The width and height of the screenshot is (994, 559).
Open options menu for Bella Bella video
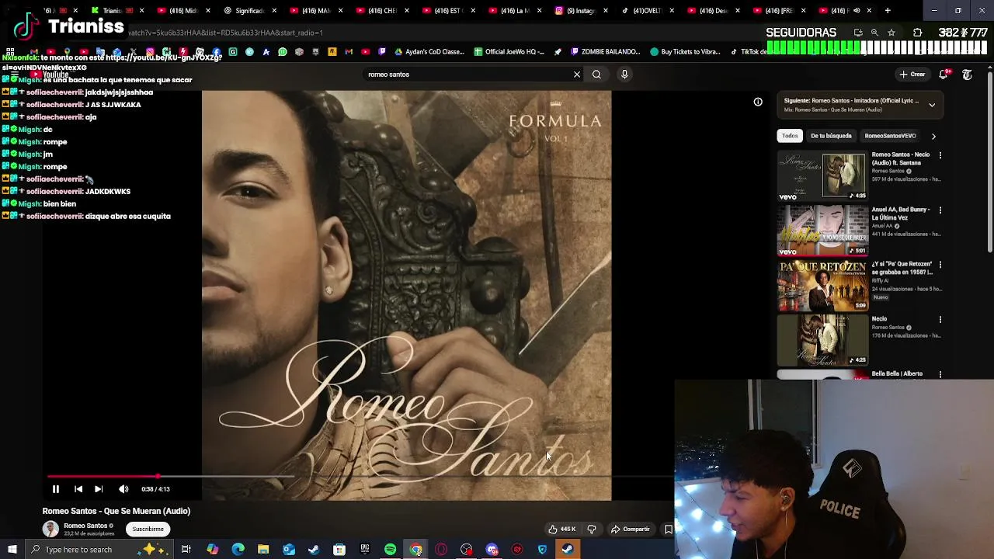(940, 374)
